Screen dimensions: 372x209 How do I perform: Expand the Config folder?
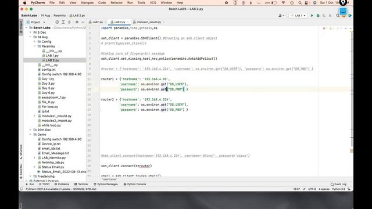point(35,42)
